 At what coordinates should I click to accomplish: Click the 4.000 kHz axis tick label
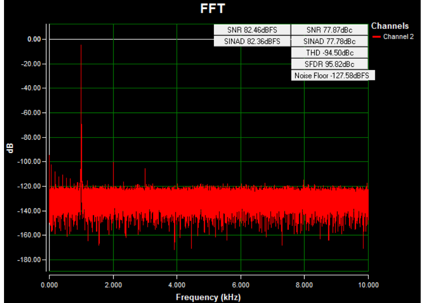pyautogui.click(x=177, y=285)
